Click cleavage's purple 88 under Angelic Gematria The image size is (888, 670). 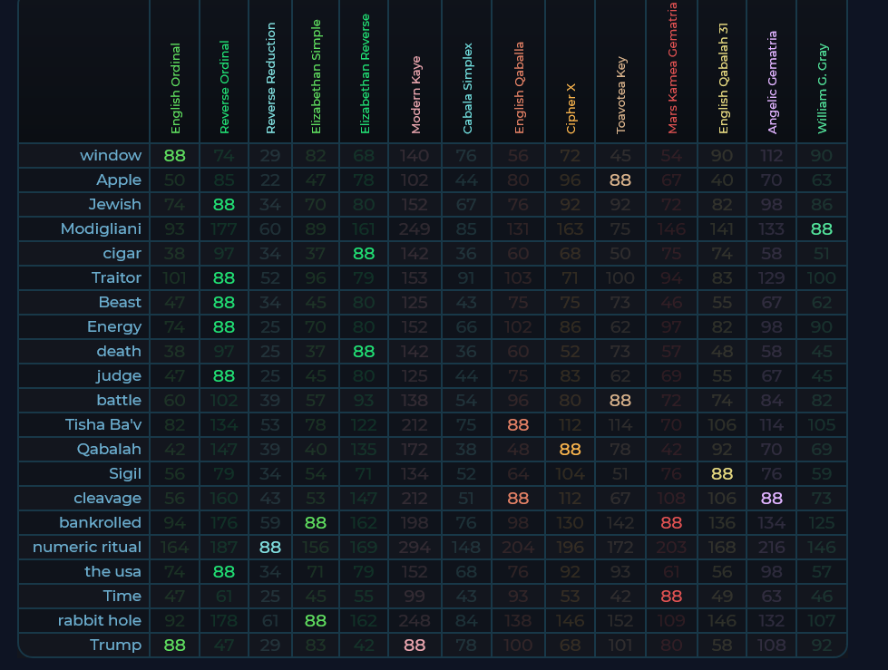pyautogui.click(x=772, y=498)
